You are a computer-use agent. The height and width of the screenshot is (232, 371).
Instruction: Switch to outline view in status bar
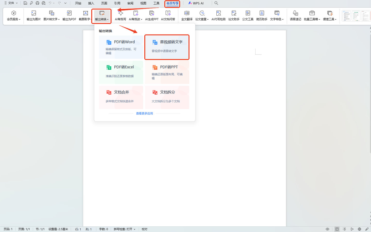pos(344,229)
